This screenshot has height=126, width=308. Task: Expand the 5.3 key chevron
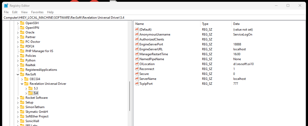pyautogui.click(x=26, y=88)
